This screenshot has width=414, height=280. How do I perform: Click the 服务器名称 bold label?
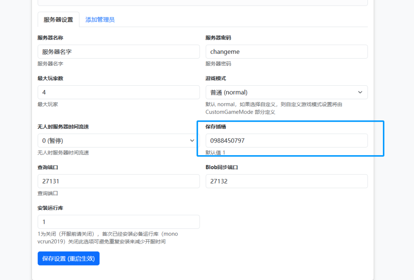click(50, 38)
